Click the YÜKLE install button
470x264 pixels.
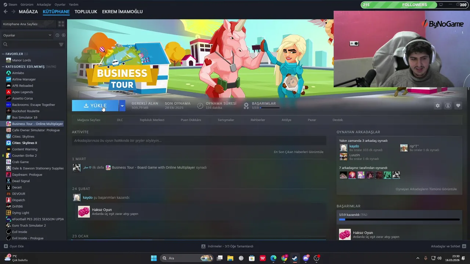coord(95,106)
